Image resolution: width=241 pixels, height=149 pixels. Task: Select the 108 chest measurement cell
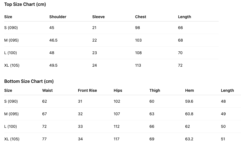(x=138, y=53)
